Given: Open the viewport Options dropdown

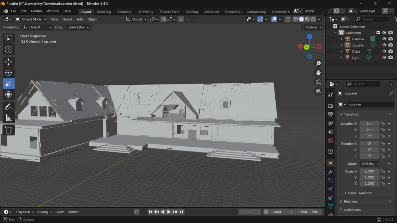Looking at the screenshot, I should (x=313, y=27).
